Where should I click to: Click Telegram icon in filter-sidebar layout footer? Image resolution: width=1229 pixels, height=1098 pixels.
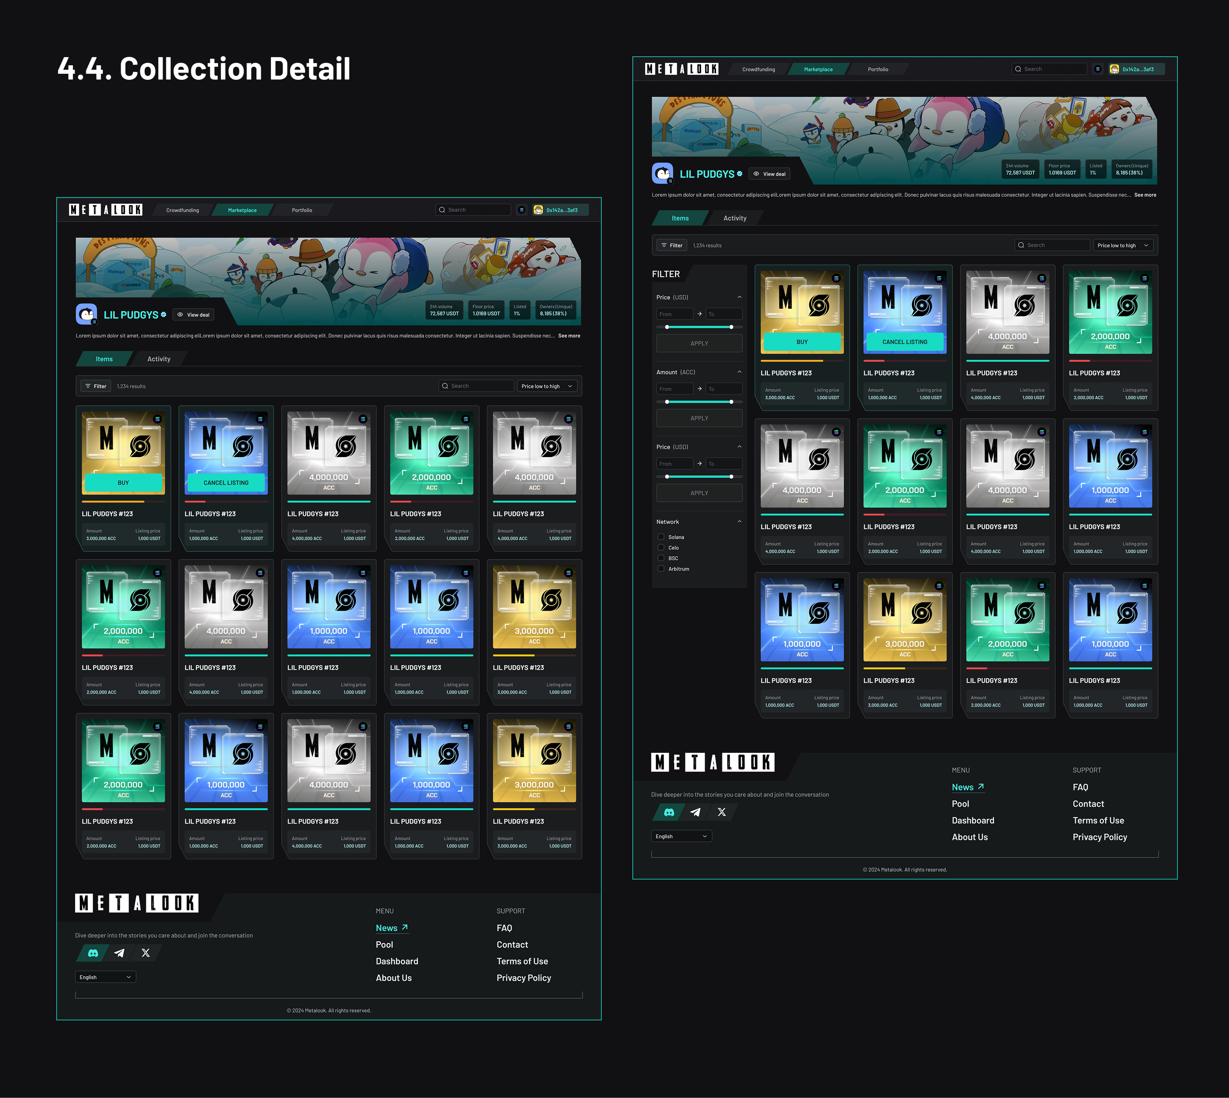pyautogui.click(x=695, y=812)
